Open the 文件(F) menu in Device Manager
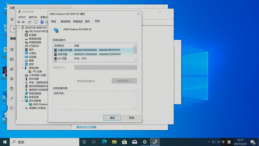The height and width of the screenshot is (146, 259). pyautogui.click(x=22, y=17)
